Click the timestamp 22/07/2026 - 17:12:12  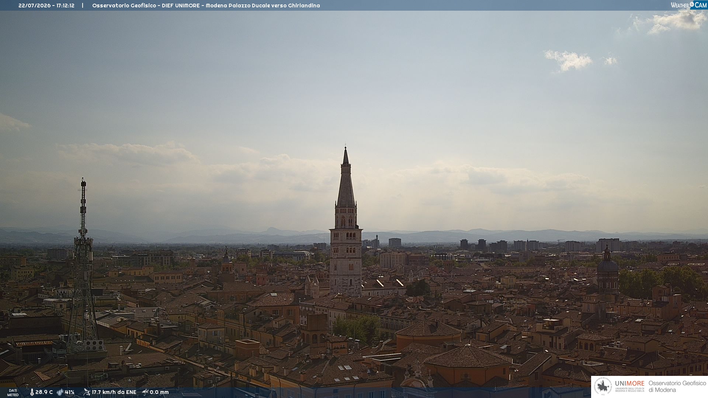pos(46,6)
